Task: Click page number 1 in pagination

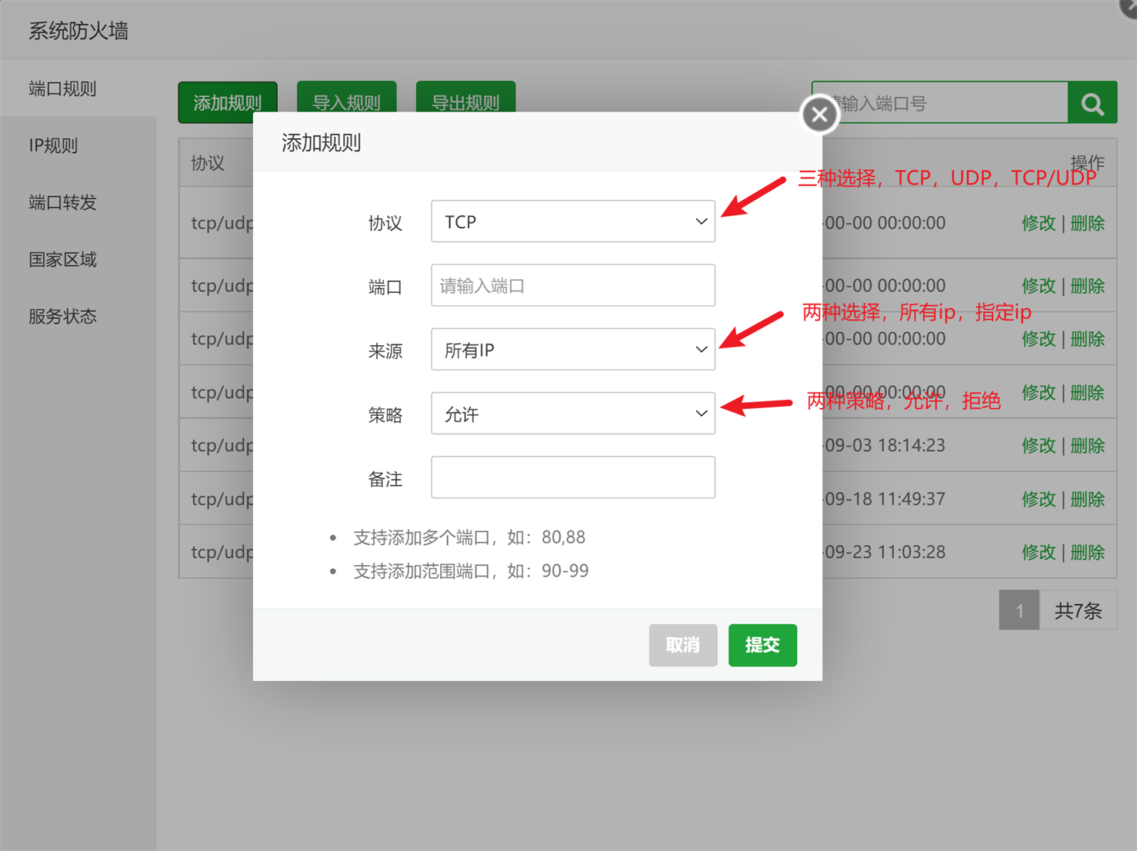Action: (1019, 610)
